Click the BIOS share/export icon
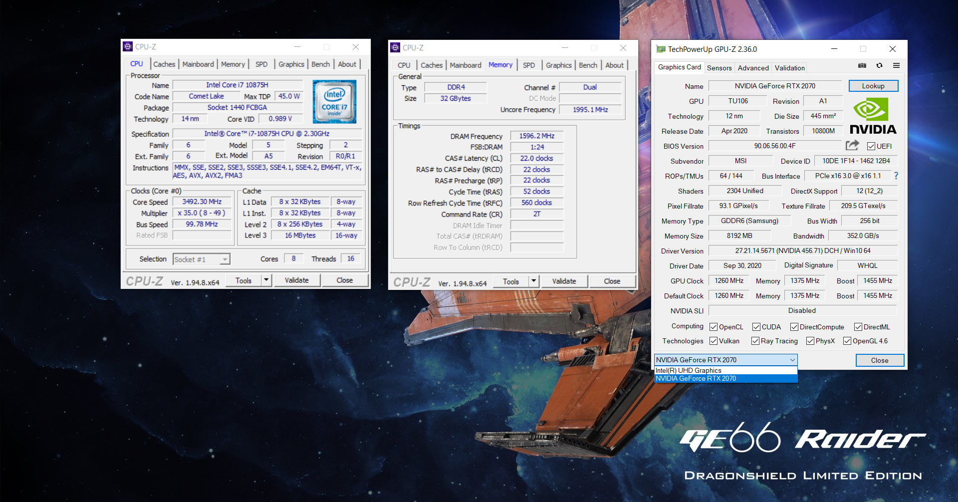This screenshot has height=502, width=958. [x=853, y=145]
